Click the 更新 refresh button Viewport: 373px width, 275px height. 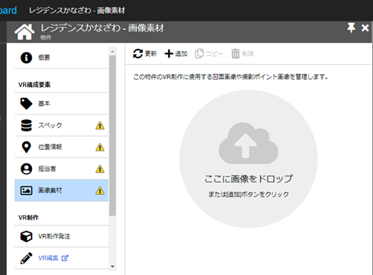tap(144, 53)
